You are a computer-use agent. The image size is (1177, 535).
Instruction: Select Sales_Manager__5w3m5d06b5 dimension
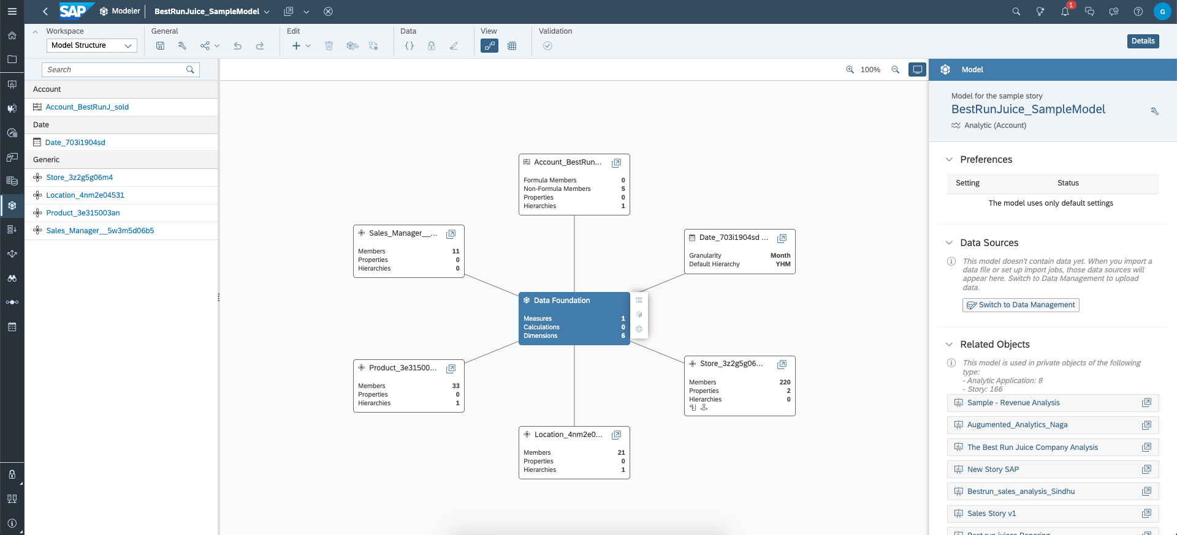pyautogui.click(x=100, y=231)
